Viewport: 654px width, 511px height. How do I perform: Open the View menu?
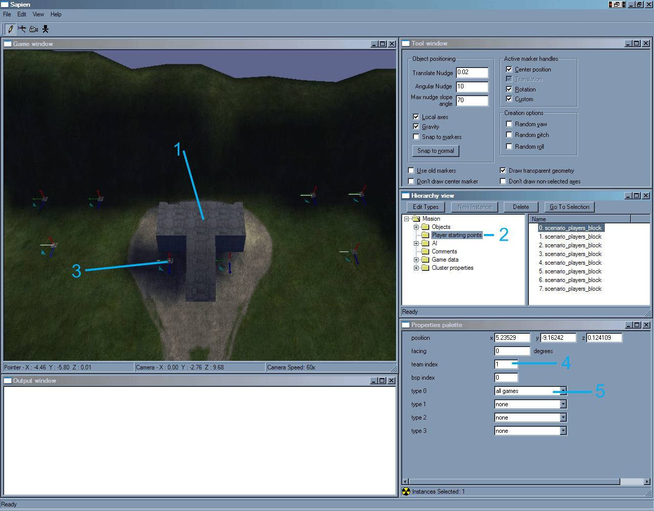[x=38, y=14]
